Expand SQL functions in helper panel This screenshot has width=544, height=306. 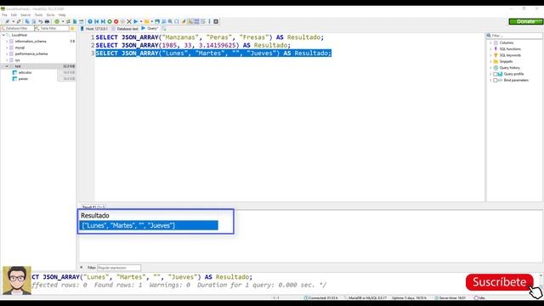coord(490,49)
